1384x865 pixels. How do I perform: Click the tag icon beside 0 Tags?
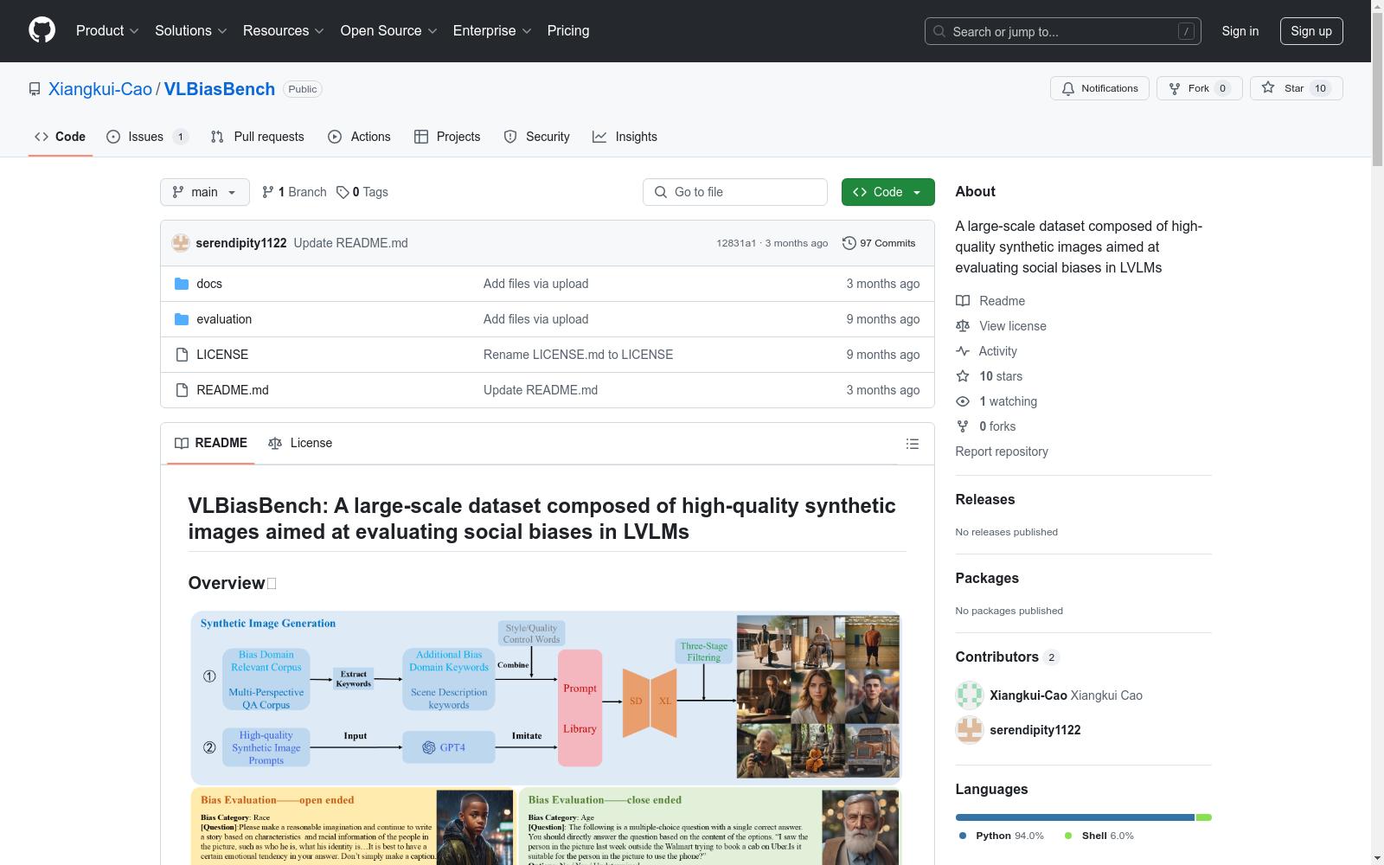click(343, 192)
